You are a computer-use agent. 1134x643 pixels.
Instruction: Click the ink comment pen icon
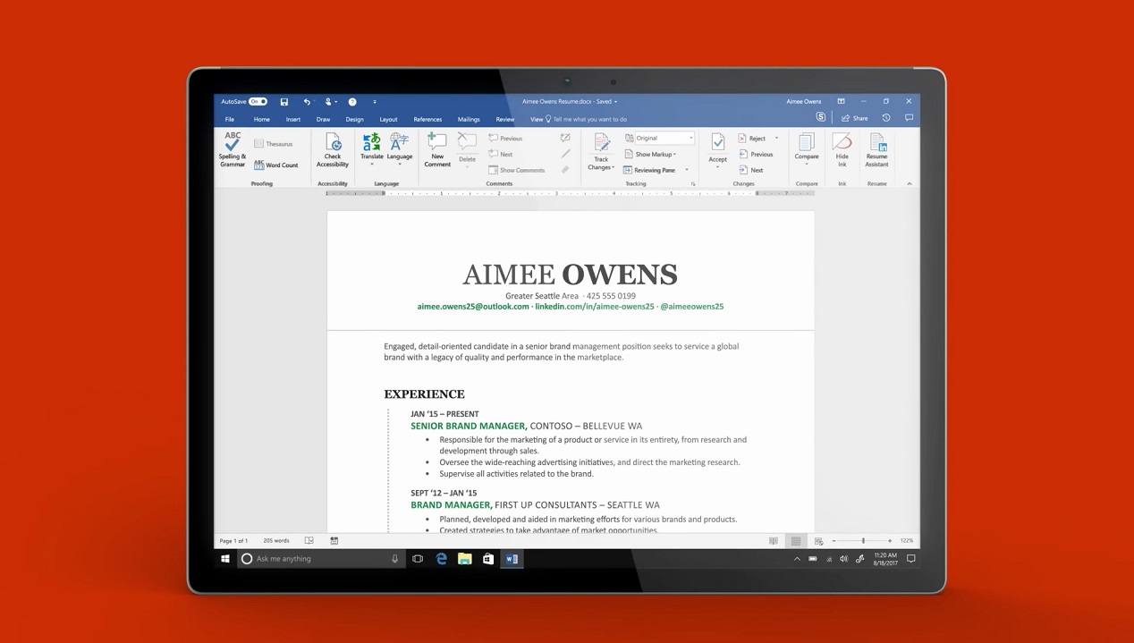click(565, 138)
